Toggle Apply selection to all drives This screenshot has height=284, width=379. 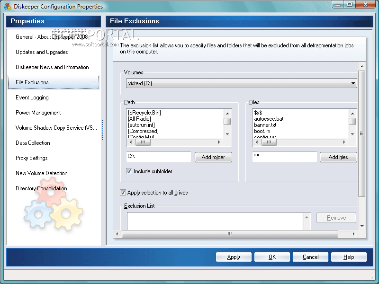point(123,193)
